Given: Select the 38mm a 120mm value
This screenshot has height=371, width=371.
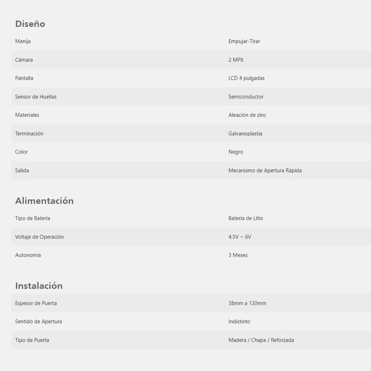Looking at the screenshot, I should click(x=247, y=303).
